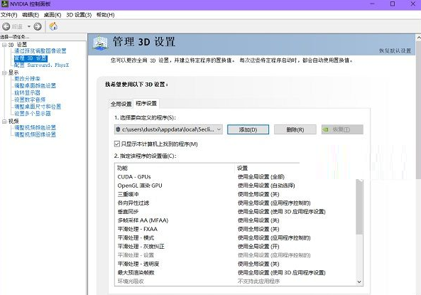Viewport: 421px width, 295px height.
Task: Open 旋转显示器 task
Action: (x=27, y=93)
